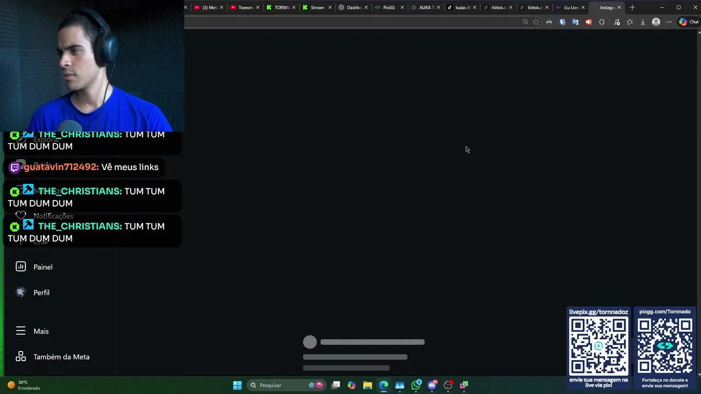
Task: Open Copilot from the taskbar
Action: tap(352, 385)
